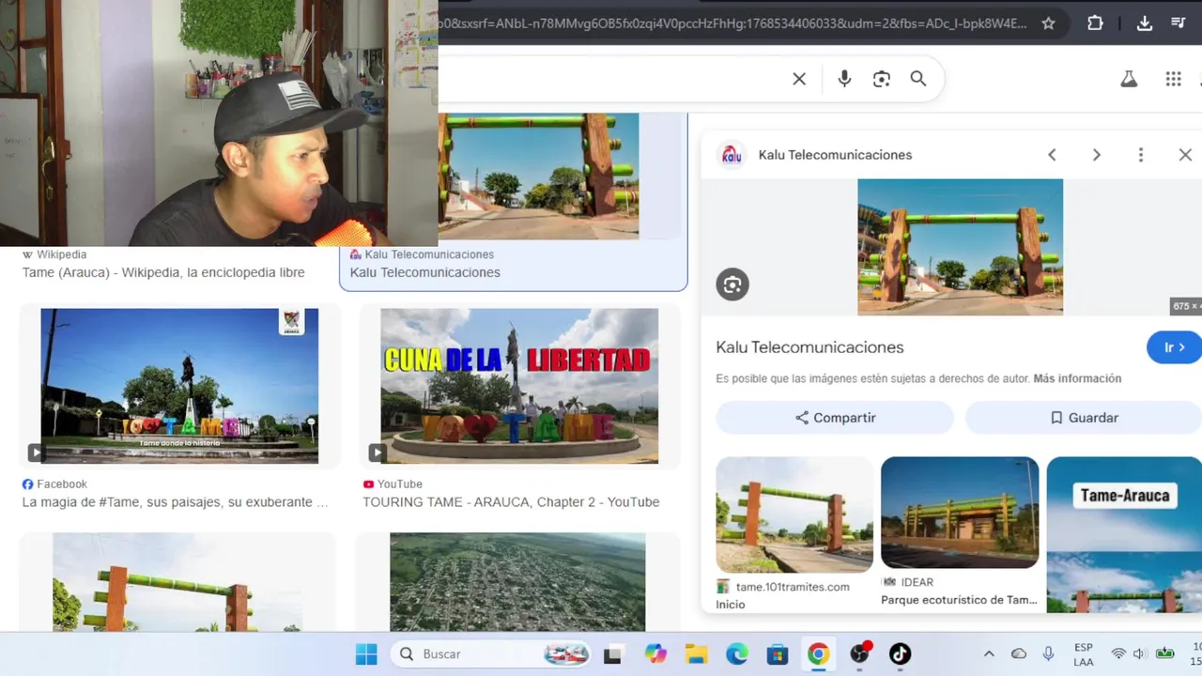This screenshot has width=1202, height=676.
Task: Open Chrome downloads icon
Action: (x=1144, y=23)
